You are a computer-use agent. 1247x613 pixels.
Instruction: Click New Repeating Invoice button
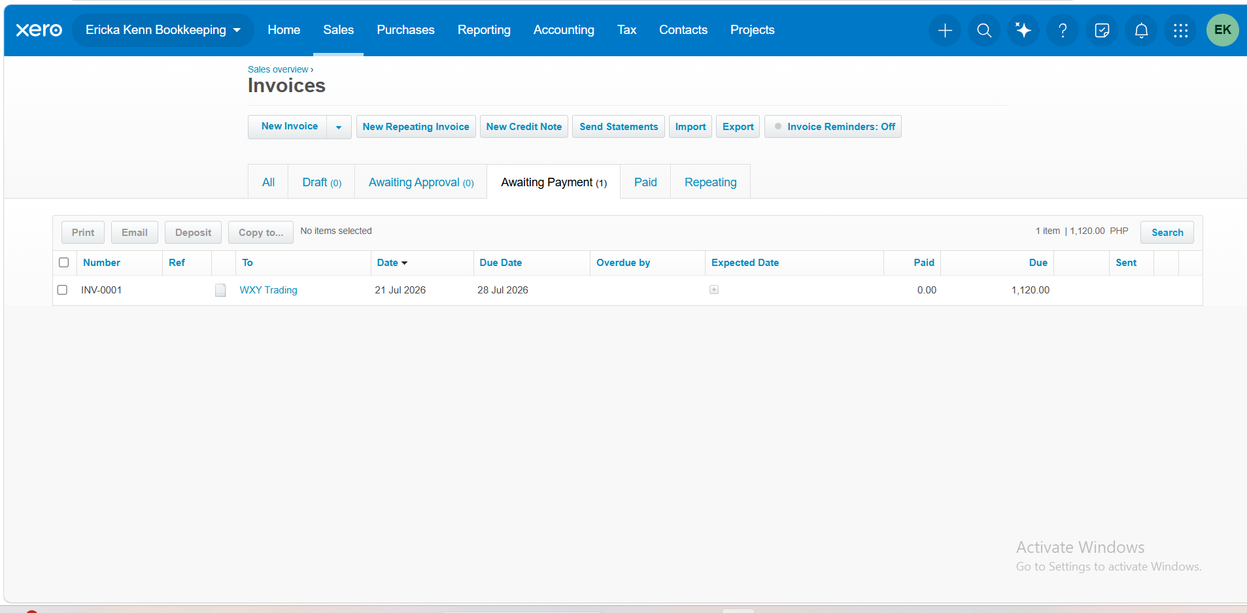point(416,127)
